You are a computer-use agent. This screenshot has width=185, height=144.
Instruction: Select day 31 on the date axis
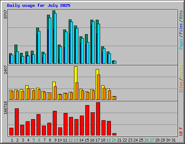coord(173,140)
